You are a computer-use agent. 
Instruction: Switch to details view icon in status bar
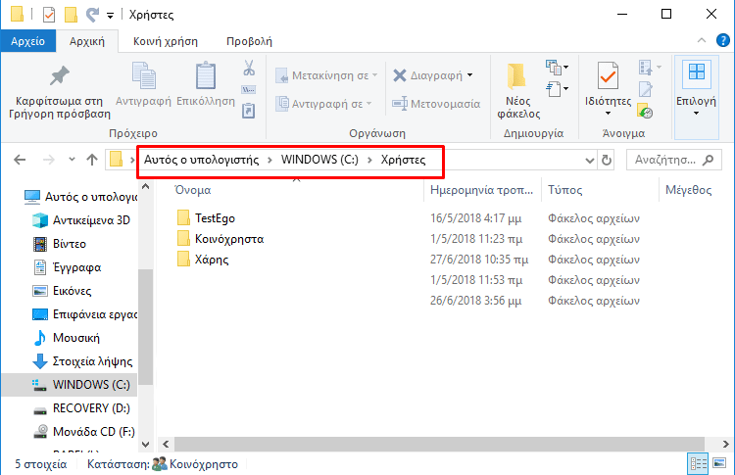pyautogui.click(x=698, y=464)
